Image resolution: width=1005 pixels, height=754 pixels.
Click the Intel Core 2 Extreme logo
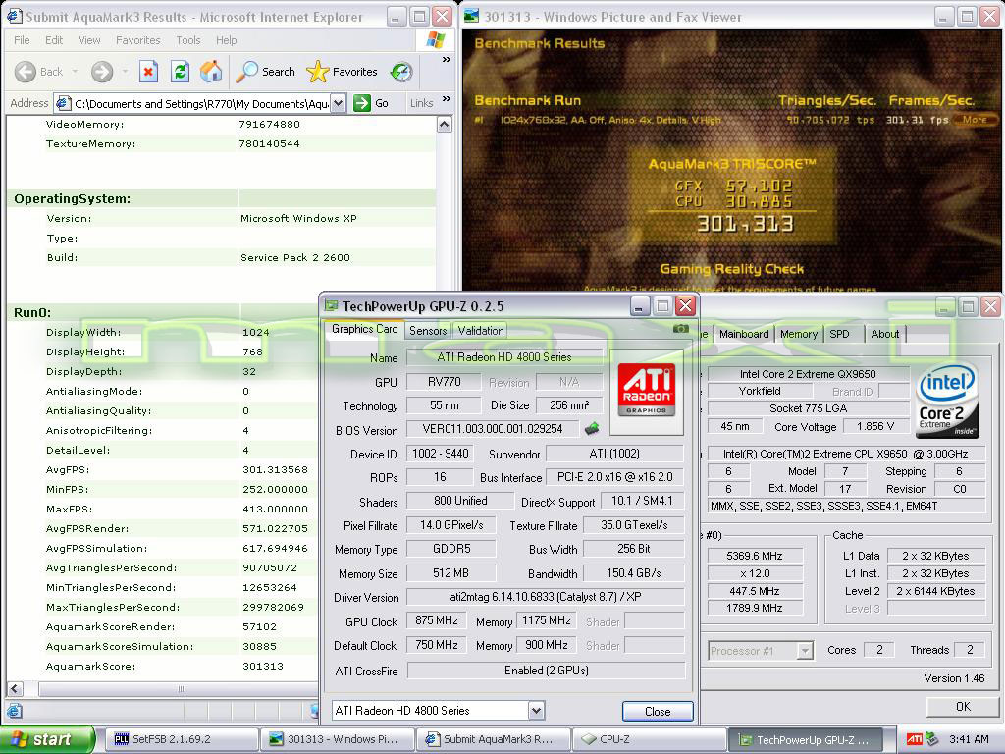point(947,400)
